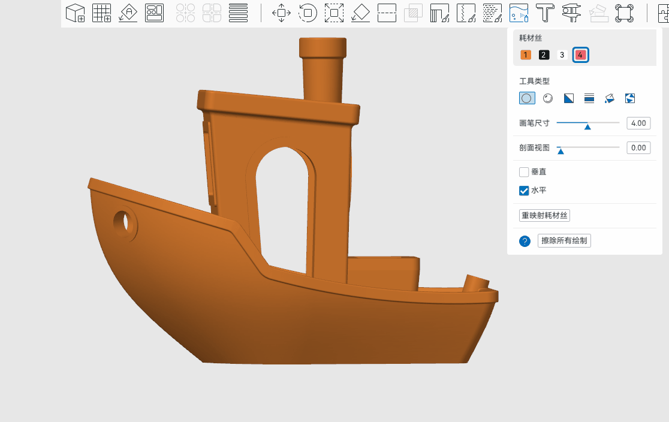Click the 擦除所有绘制 button
The image size is (669, 422).
564,240
